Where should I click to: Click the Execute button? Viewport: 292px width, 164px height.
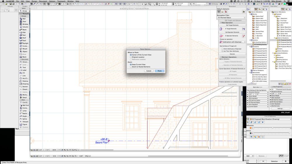coord(232,54)
